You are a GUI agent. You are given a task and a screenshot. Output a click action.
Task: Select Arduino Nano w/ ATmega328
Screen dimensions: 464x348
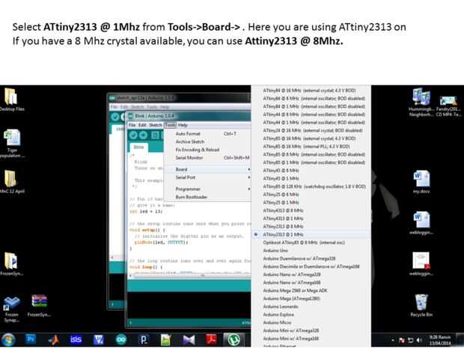[311, 275]
